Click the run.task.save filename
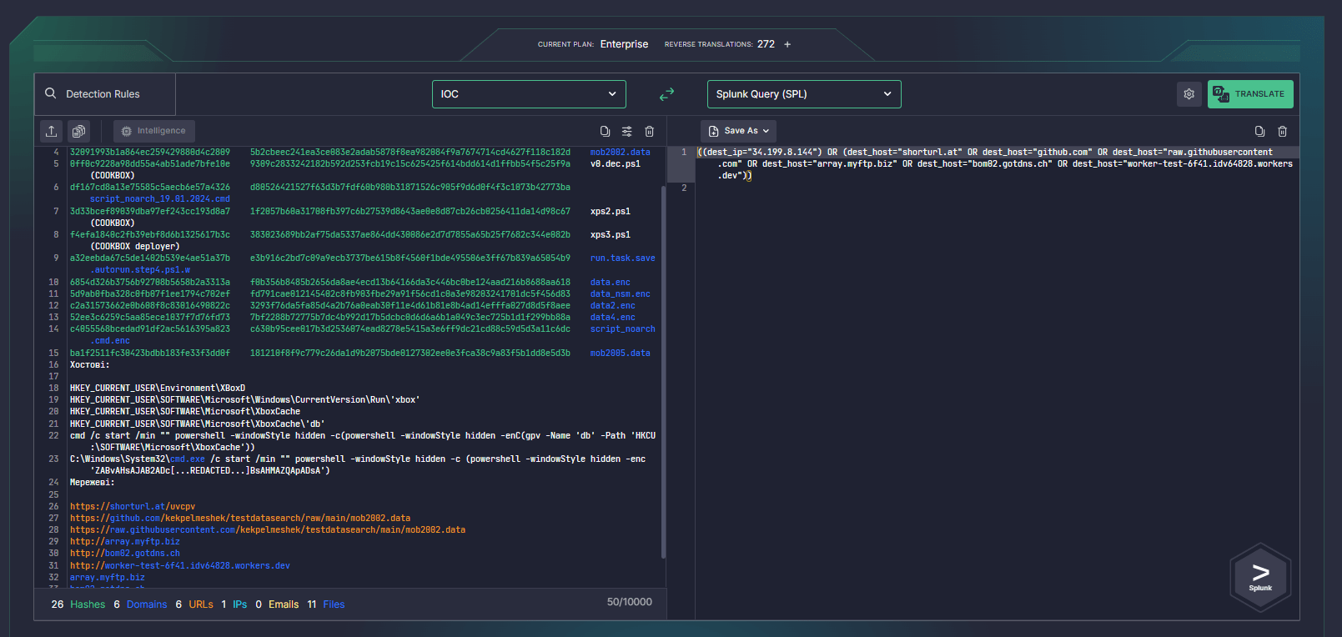The image size is (1342, 637). (x=622, y=258)
